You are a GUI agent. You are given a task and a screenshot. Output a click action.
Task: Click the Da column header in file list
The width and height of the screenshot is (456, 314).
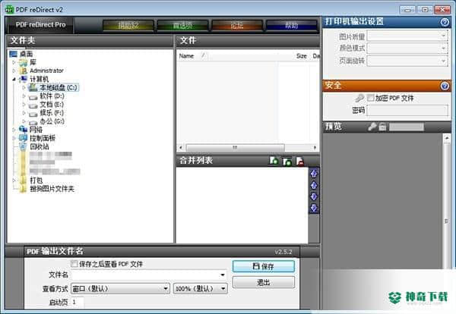click(x=316, y=55)
